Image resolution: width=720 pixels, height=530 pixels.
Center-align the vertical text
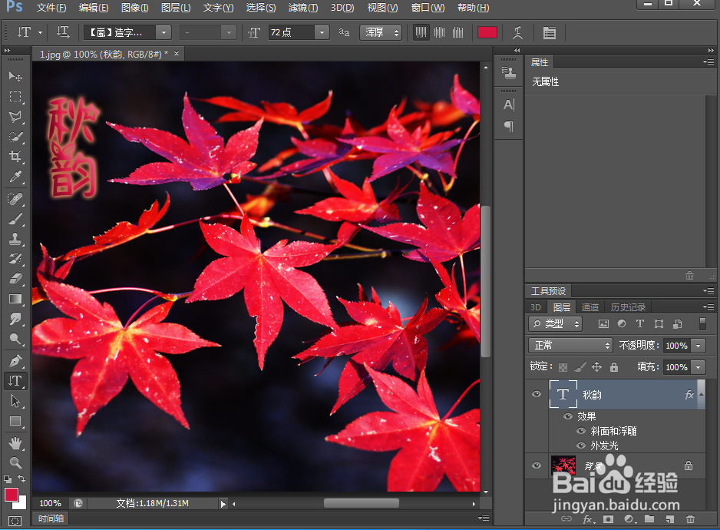click(x=439, y=32)
